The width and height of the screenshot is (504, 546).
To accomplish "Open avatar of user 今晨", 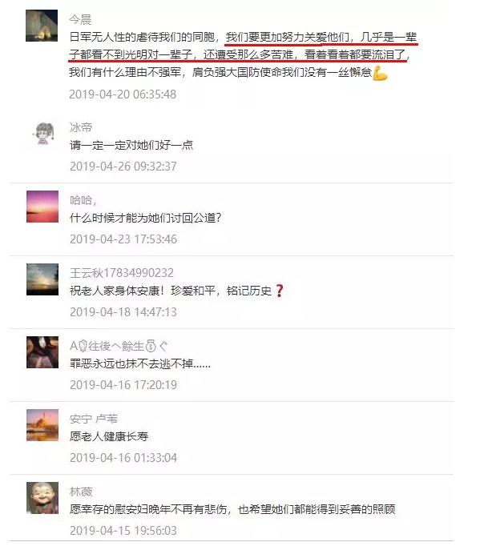I will coord(42,26).
